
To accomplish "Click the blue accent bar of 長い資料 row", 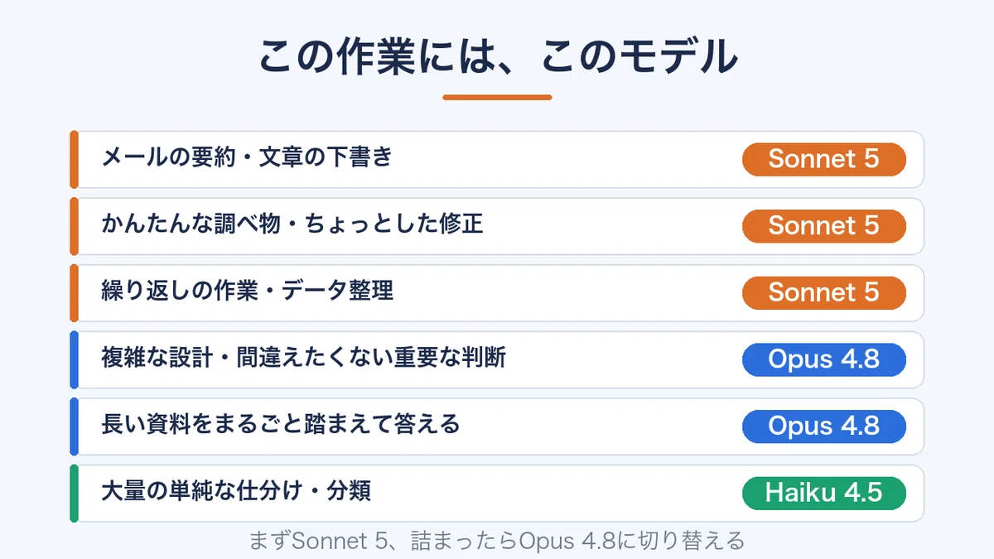I will (x=74, y=426).
